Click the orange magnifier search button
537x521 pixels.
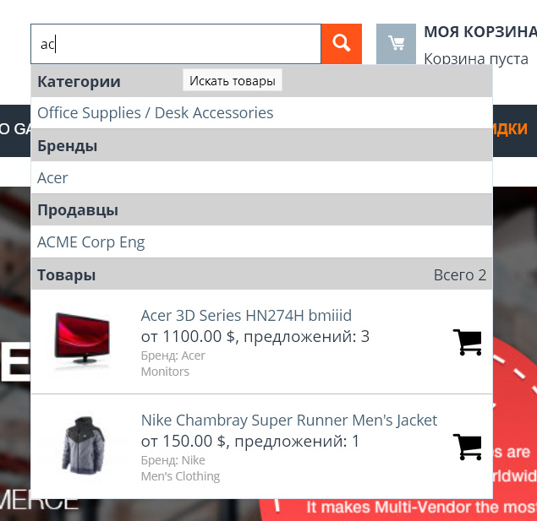(x=341, y=44)
